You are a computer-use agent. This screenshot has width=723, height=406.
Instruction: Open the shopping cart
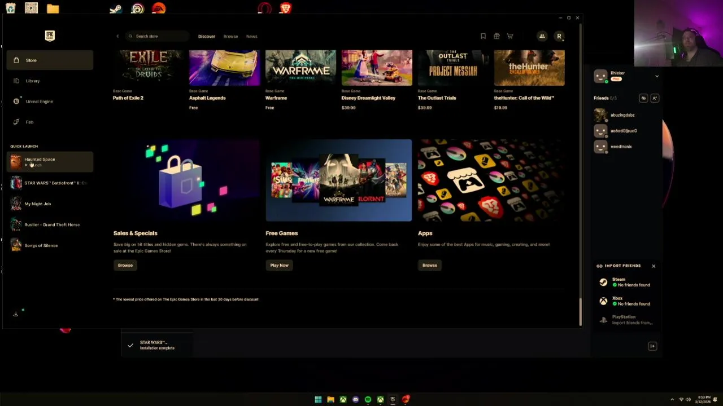coord(510,36)
